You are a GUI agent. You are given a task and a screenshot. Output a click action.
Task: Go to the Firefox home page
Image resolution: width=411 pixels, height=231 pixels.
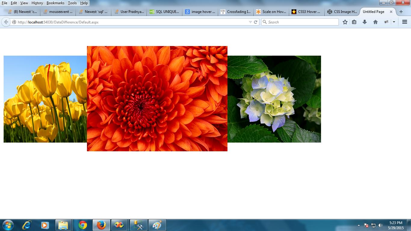tap(375, 22)
